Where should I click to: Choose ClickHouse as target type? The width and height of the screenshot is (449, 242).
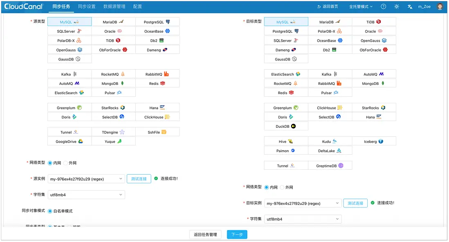pyautogui.click(x=330, y=108)
